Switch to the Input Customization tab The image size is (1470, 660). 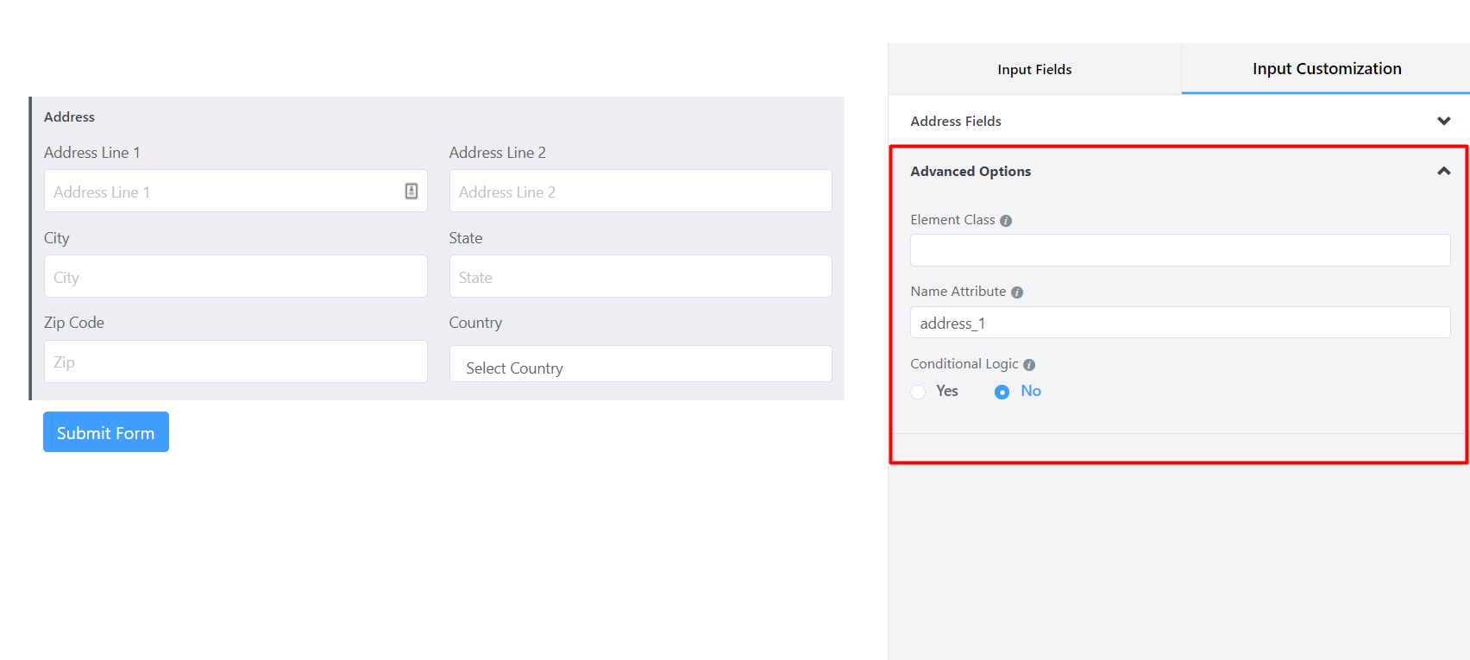(x=1326, y=69)
